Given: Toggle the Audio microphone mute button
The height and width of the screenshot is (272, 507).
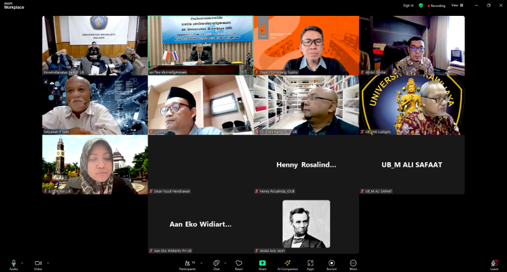Looking at the screenshot, I should click(x=13, y=263).
